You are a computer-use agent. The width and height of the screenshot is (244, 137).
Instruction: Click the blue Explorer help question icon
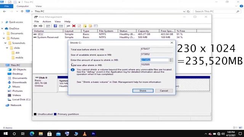[x=241, y=6]
